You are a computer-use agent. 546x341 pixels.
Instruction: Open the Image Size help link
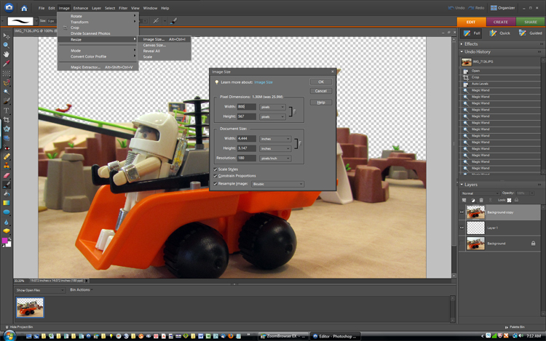pyautogui.click(x=264, y=82)
